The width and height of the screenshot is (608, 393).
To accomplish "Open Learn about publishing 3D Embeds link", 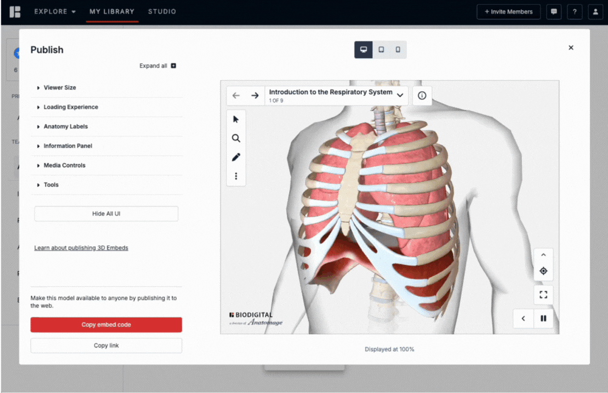I will pyautogui.click(x=81, y=248).
